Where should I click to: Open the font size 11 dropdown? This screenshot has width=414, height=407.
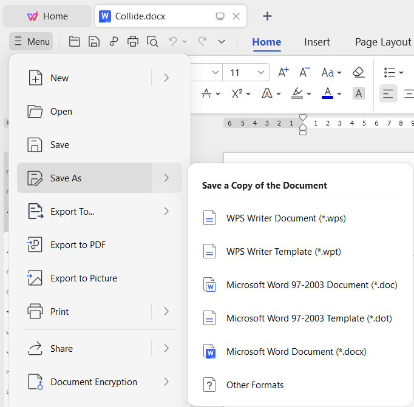[261, 72]
